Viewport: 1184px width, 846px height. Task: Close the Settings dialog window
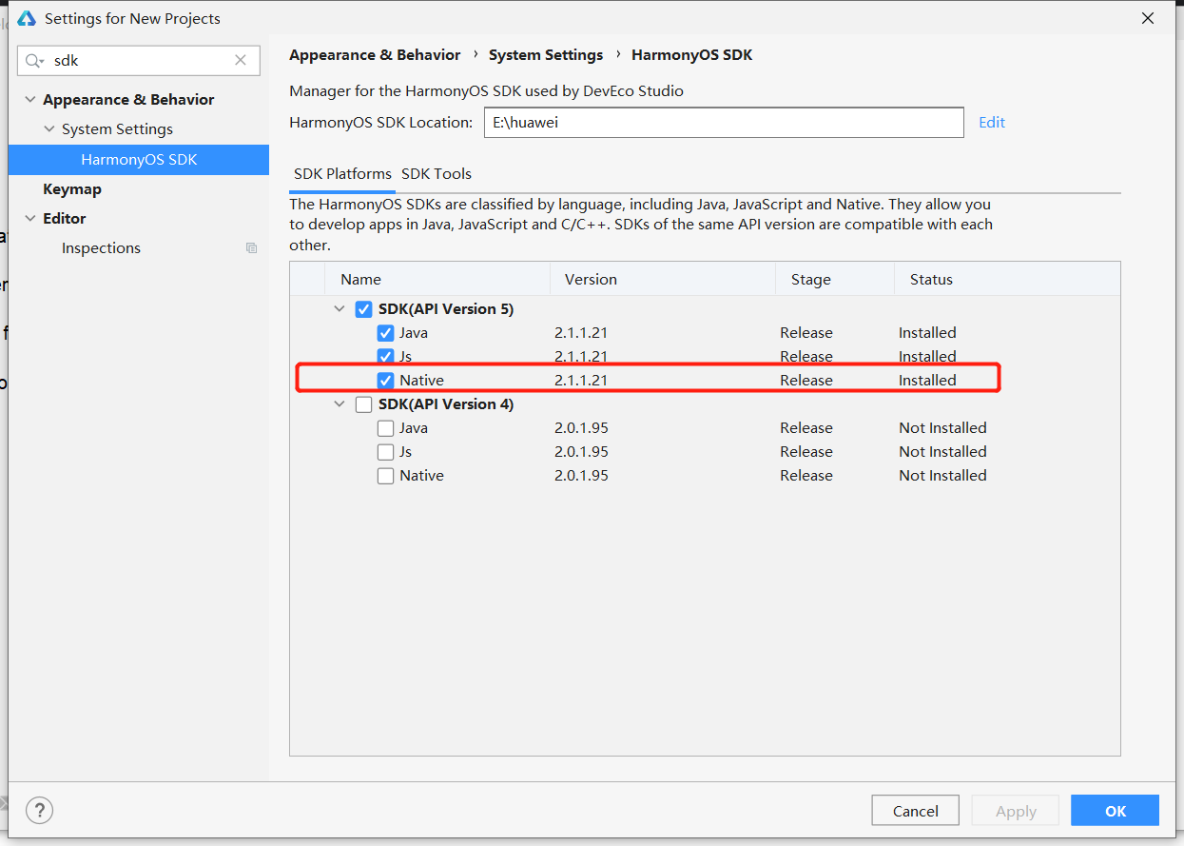coord(1148,18)
